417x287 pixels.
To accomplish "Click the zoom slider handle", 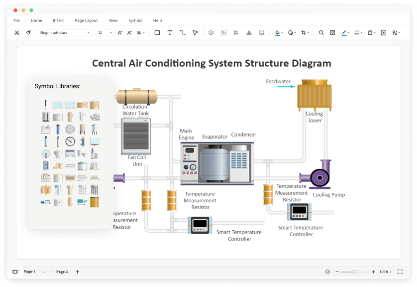I will (354, 272).
